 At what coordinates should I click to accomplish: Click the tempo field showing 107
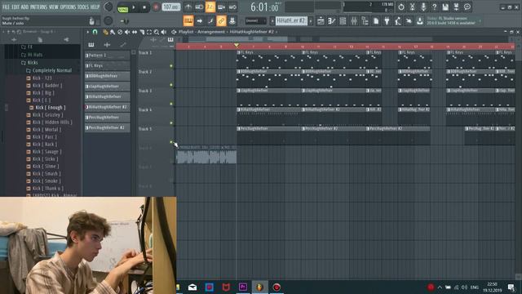click(x=171, y=7)
